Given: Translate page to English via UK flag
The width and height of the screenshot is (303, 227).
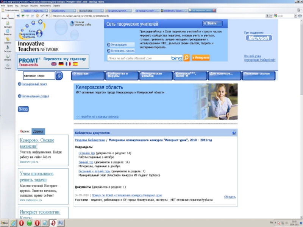Looking at the screenshot, I should click(54, 64).
